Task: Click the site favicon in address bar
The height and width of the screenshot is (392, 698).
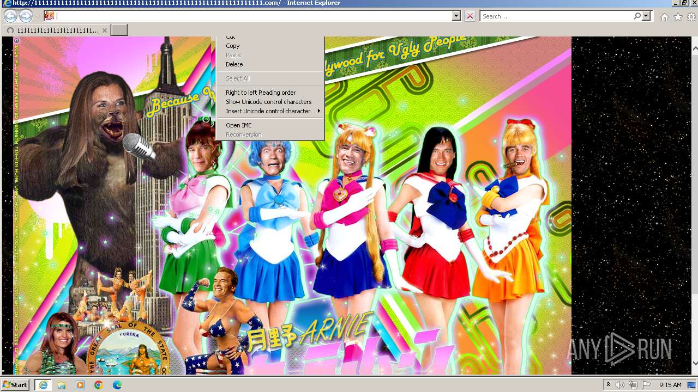Action: (50, 16)
